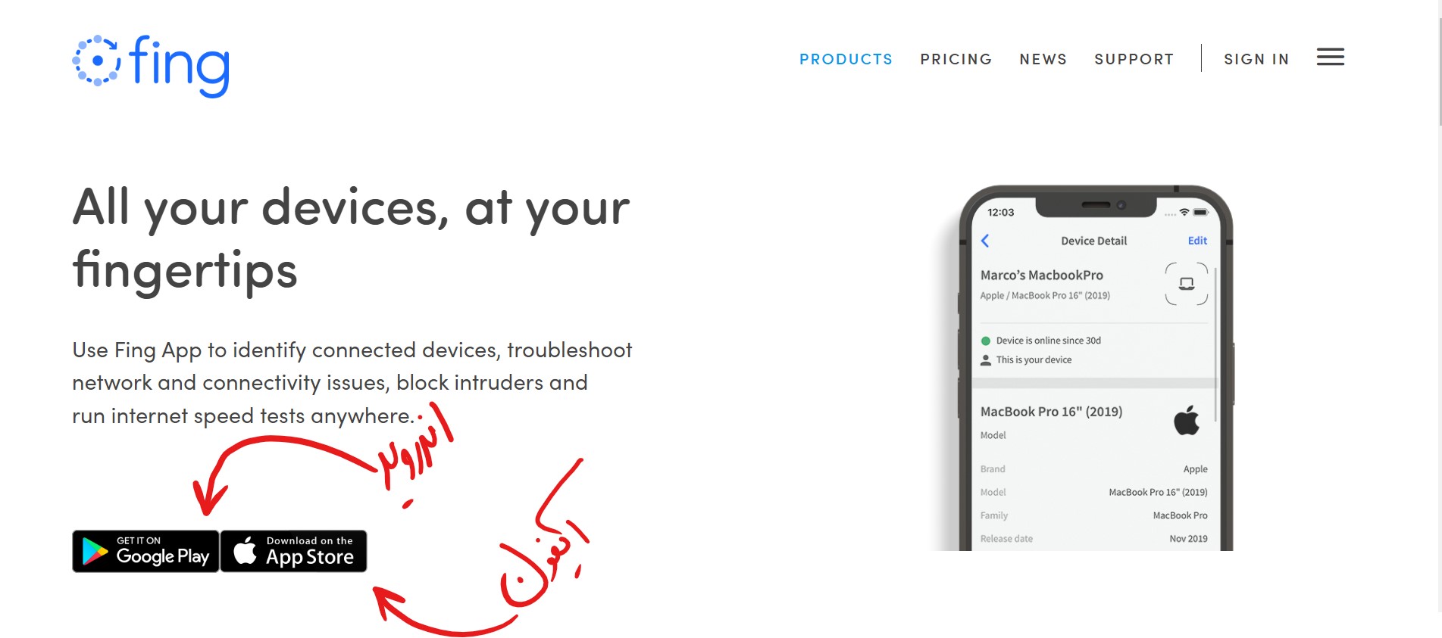Tap Edit in the Device Detail screen
Viewport: 1442px width, 638px height.
click(x=1197, y=241)
